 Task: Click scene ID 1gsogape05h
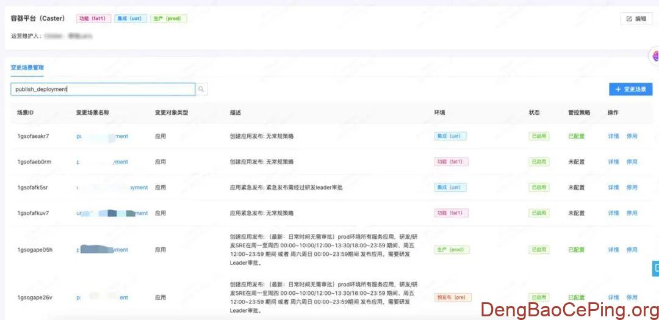click(x=34, y=250)
